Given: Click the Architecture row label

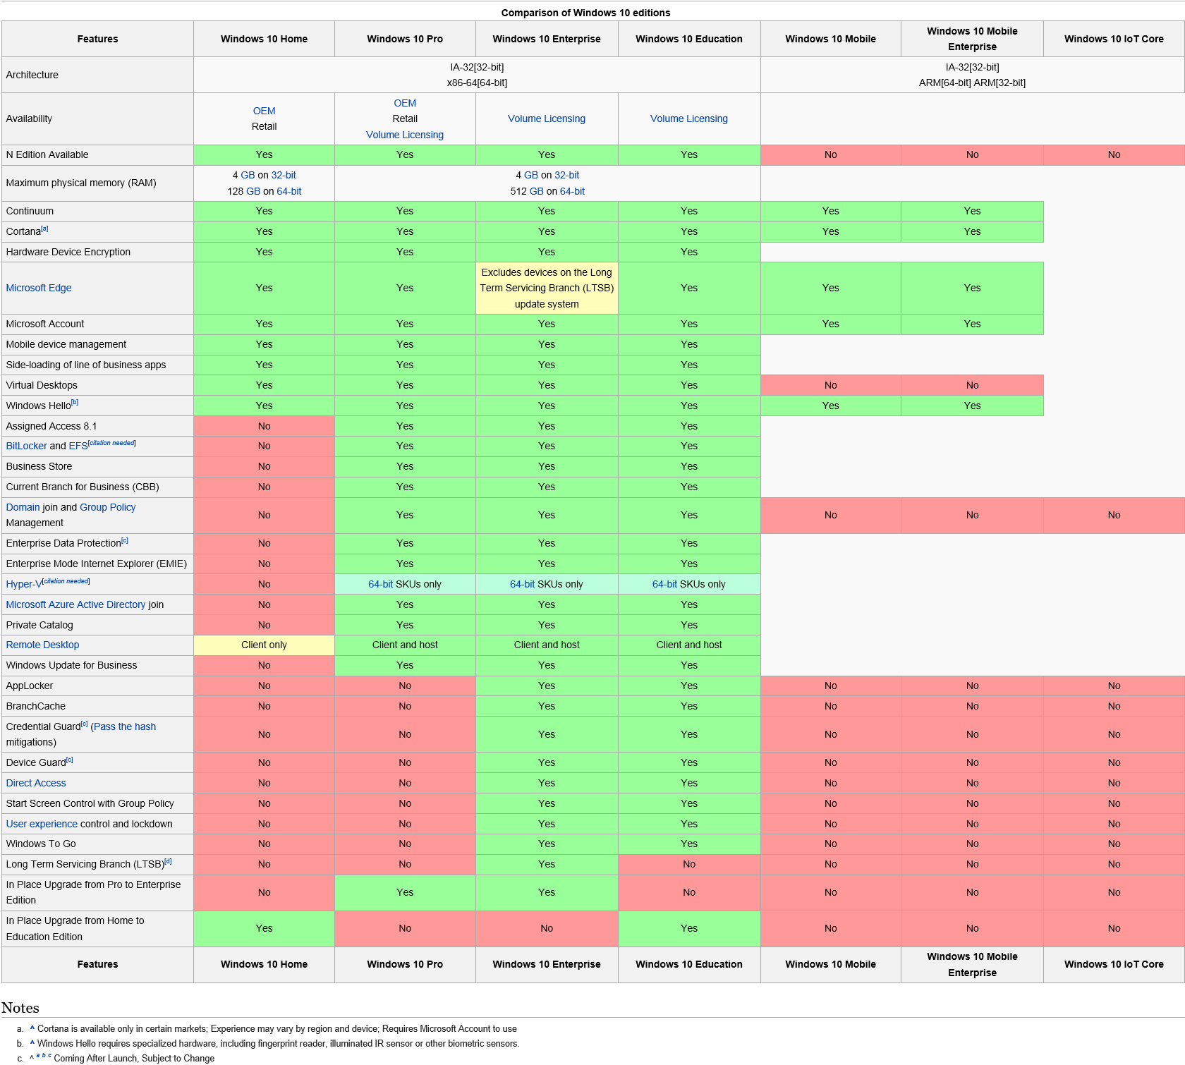Looking at the screenshot, I should tap(32, 75).
